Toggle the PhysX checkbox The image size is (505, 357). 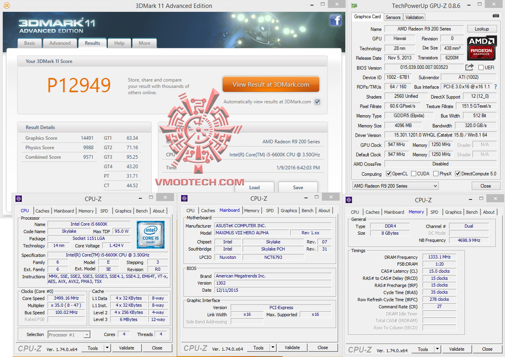436,174
